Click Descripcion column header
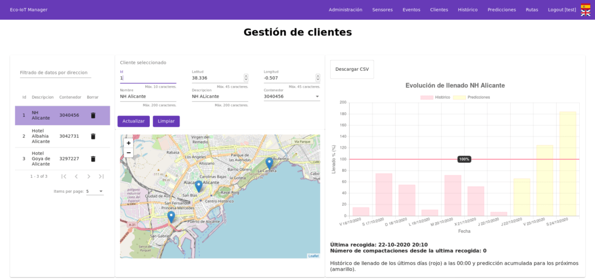Viewport: 595px width, 280px height. coord(42,98)
